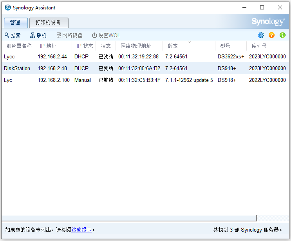Sort by the 版本 column header arrow

(189, 42)
